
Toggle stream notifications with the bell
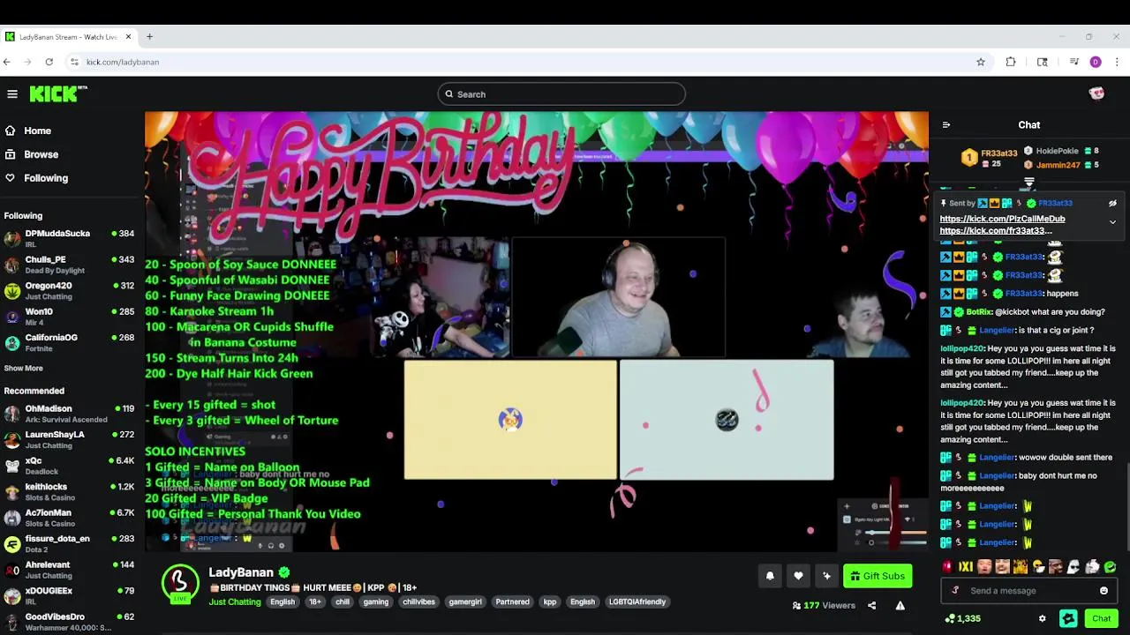tap(770, 576)
